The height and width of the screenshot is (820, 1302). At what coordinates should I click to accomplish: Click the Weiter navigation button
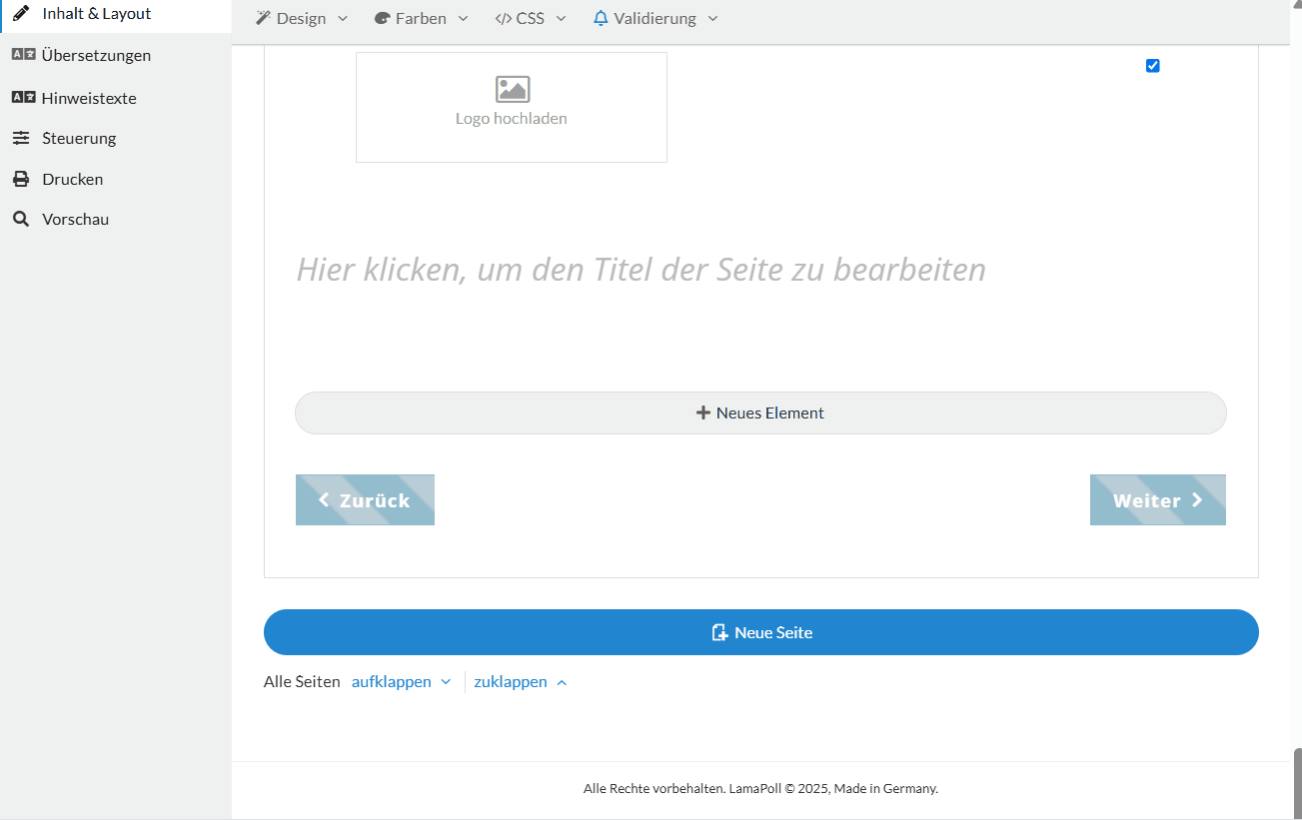click(x=1157, y=500)
